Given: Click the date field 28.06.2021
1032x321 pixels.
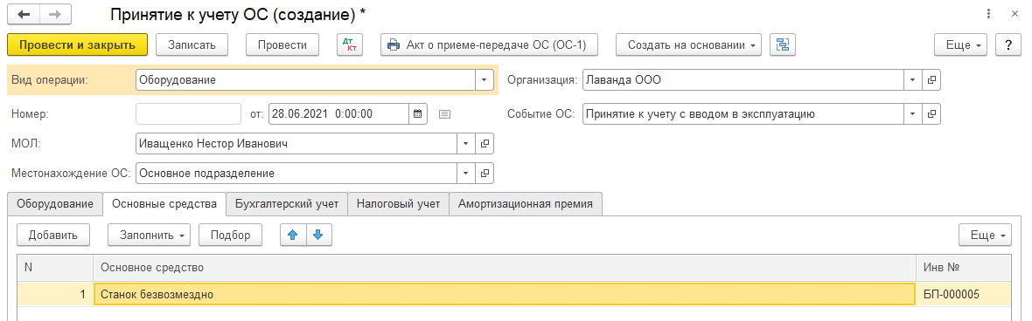Looking at the screenshot, I should [338, 113].
